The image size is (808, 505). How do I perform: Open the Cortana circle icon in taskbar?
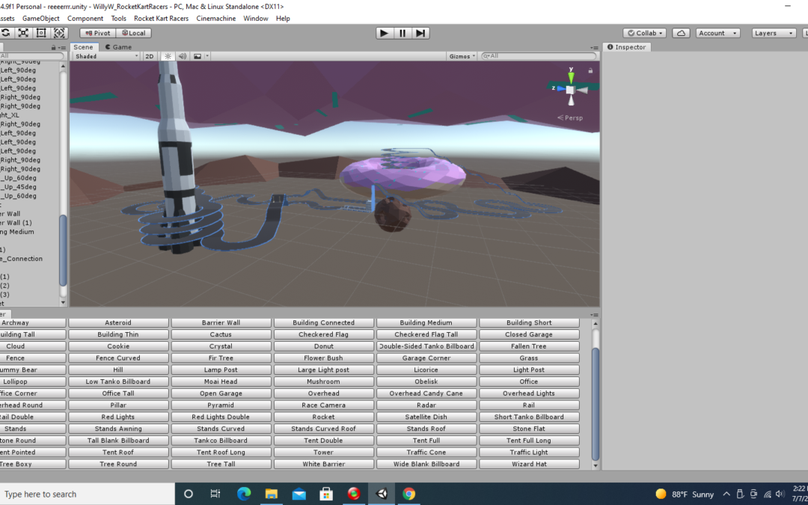tap(189, 494)
